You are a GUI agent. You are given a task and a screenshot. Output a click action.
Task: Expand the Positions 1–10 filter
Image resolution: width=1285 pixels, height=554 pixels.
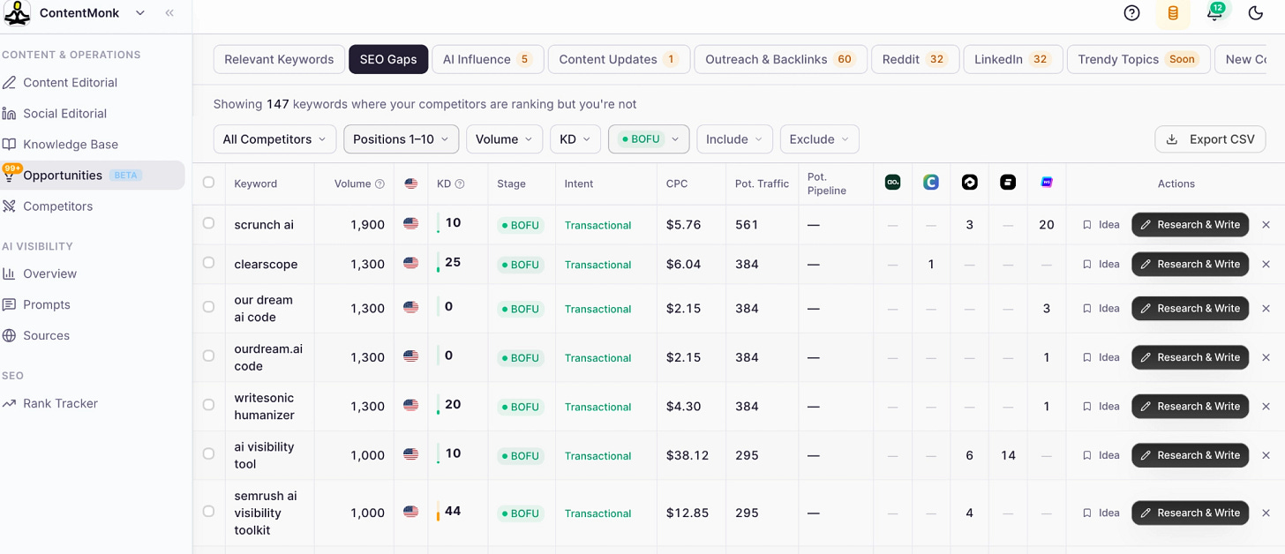402,139
